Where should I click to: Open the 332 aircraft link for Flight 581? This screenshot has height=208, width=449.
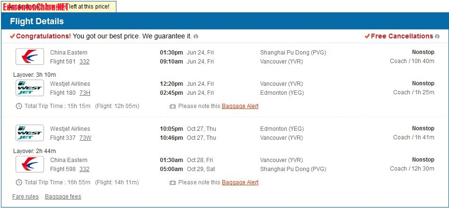point(84,62)
